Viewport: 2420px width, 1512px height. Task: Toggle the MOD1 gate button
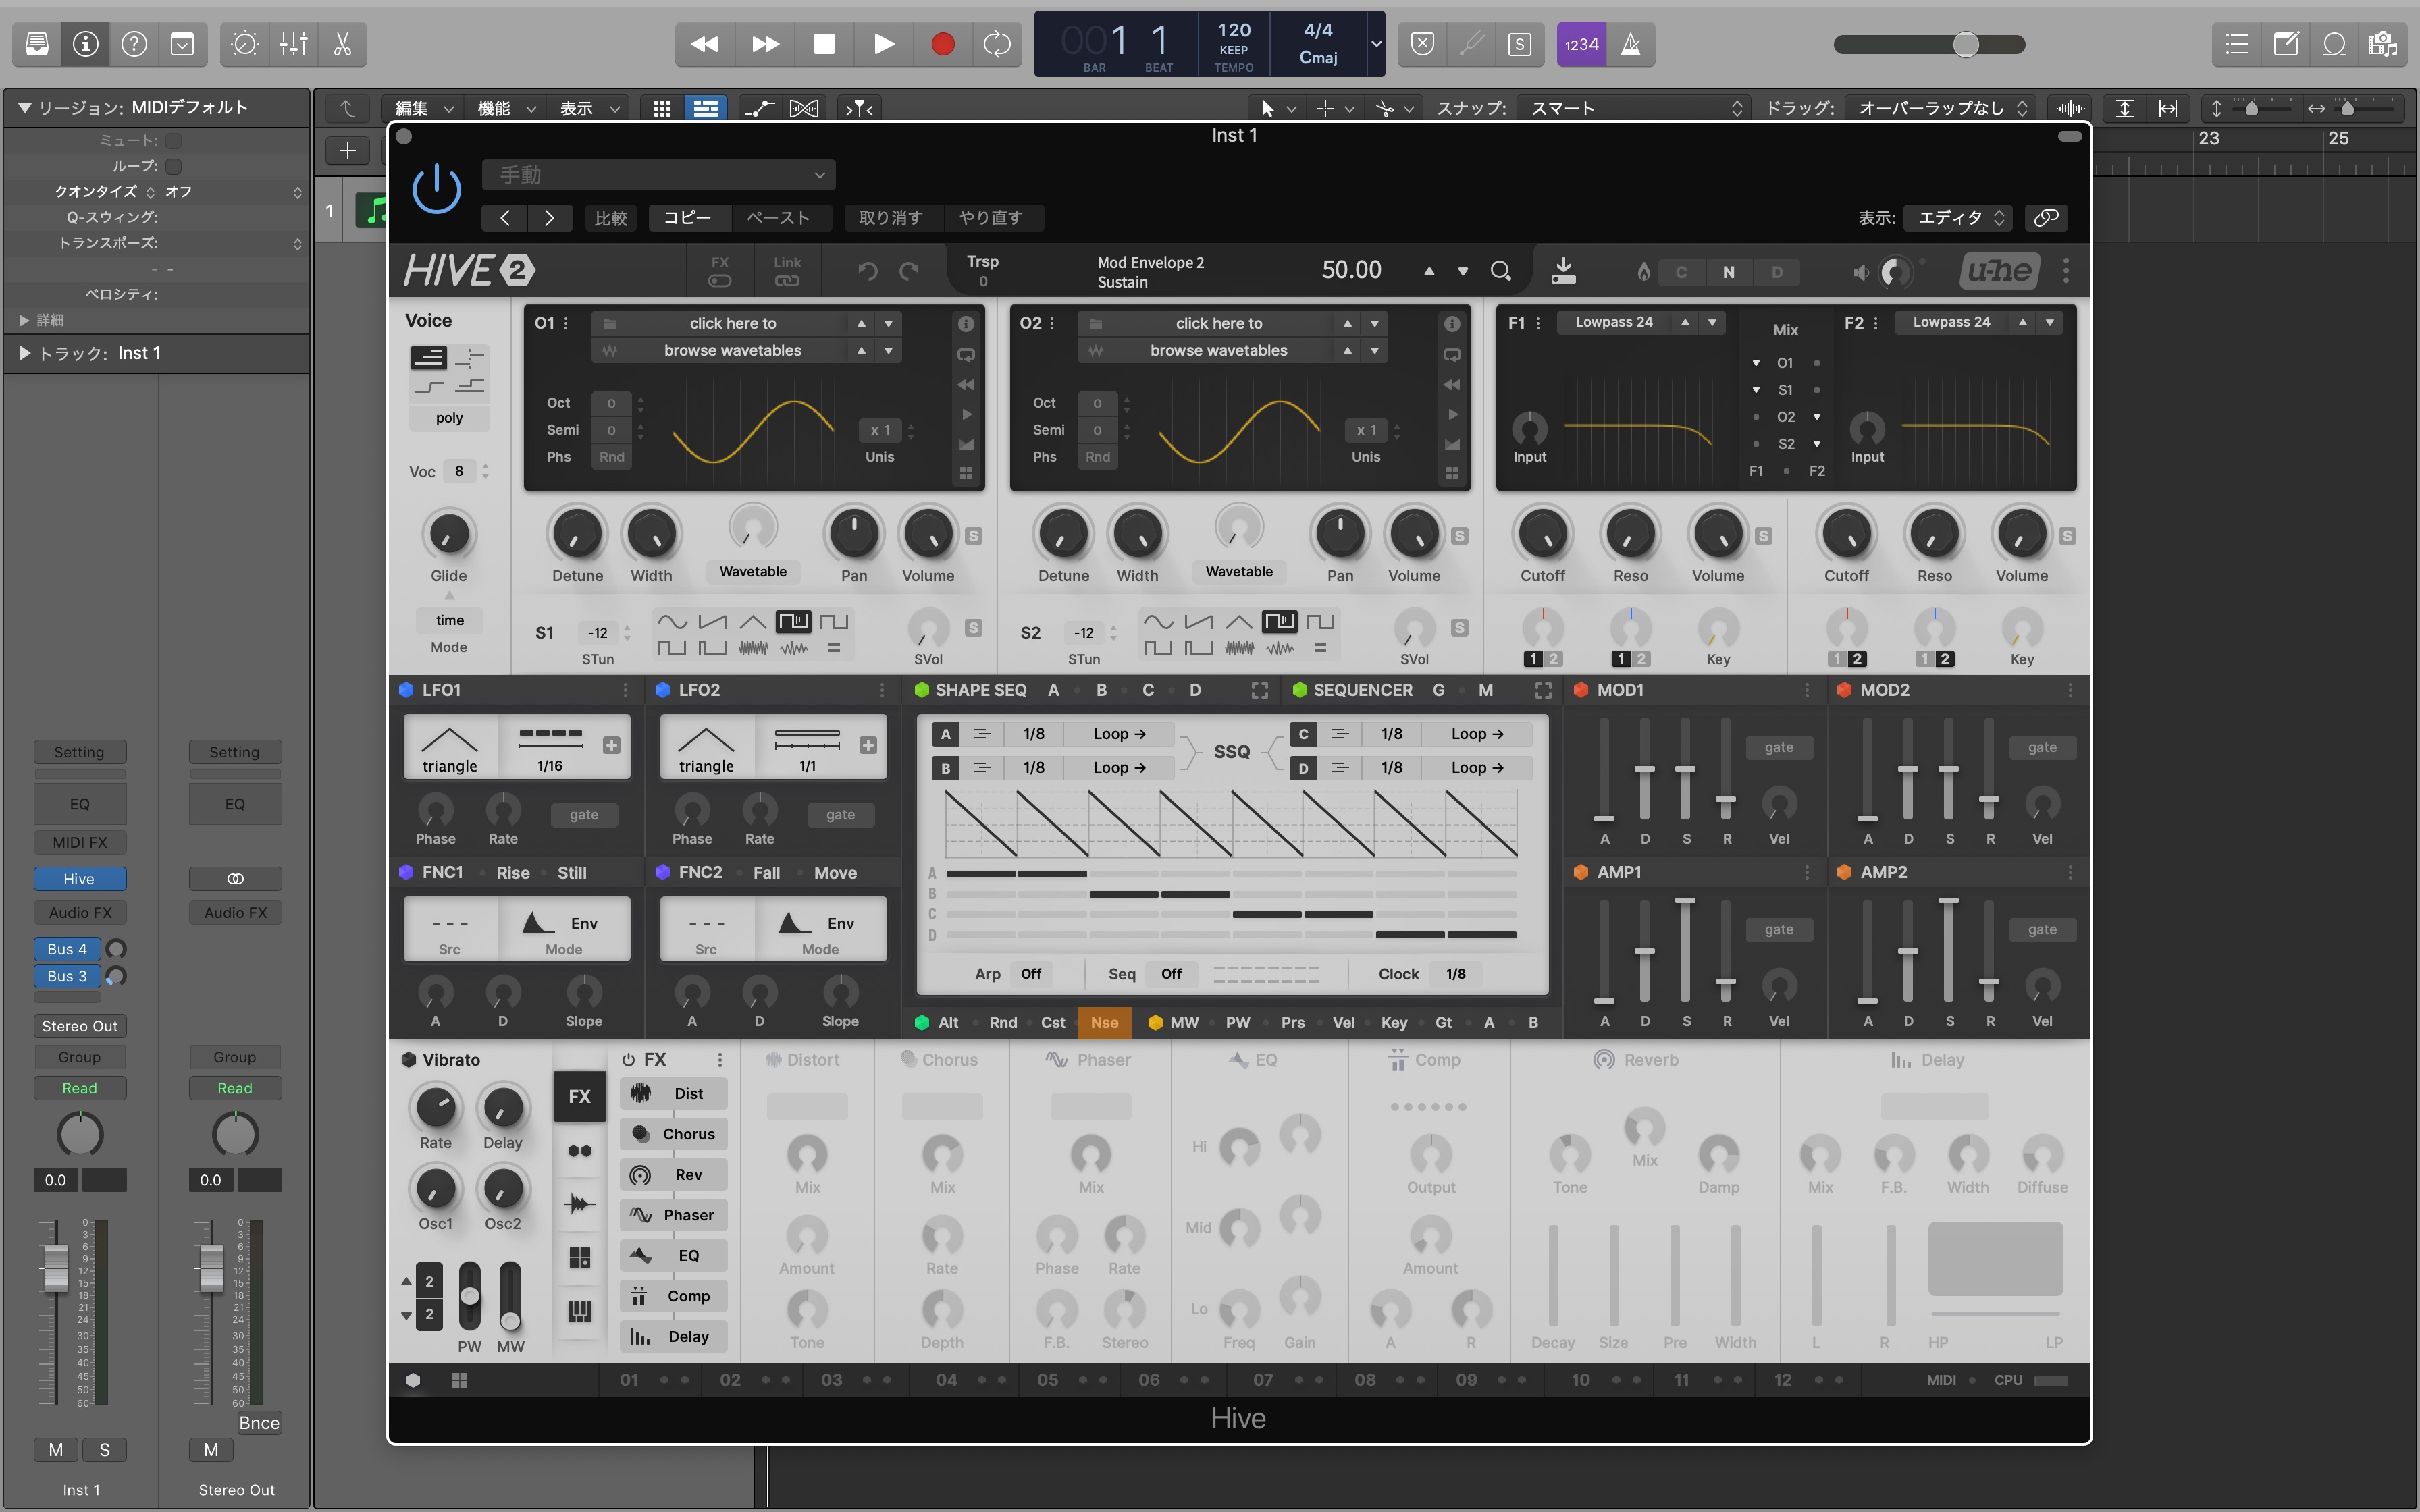[x=1779, y=747]
